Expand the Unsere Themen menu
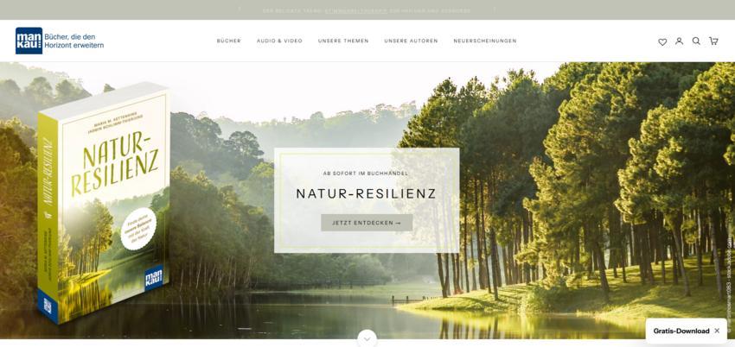 pyautogui.click(x=343, y=41)
